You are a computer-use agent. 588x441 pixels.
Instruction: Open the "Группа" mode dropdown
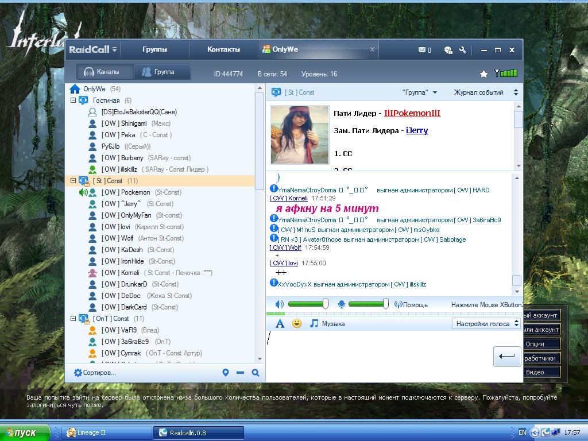pos(420,92)
